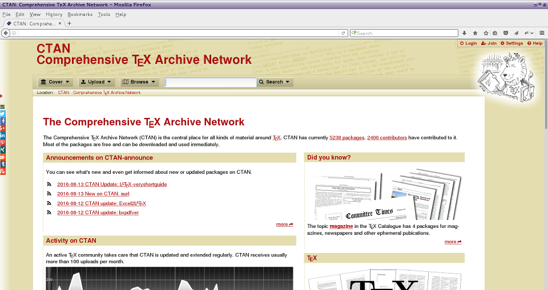Click the RSS icon beside the aurl announcement

tap(49, 194)
